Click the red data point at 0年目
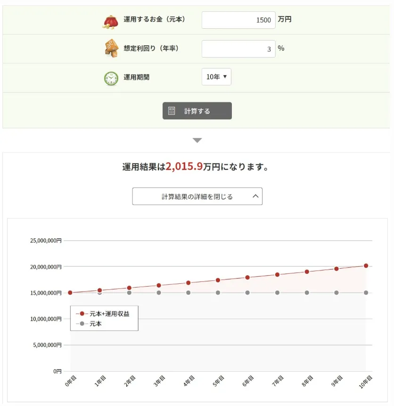 click(x=70, y=293)
